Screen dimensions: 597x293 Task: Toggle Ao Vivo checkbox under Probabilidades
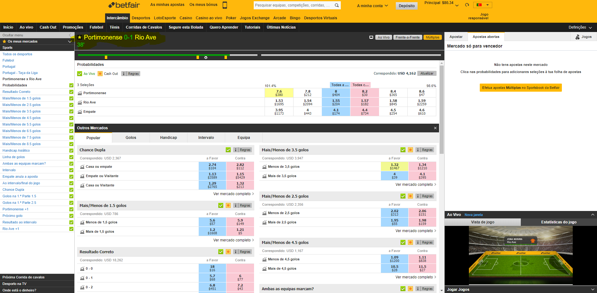click(x=80, y=74)
